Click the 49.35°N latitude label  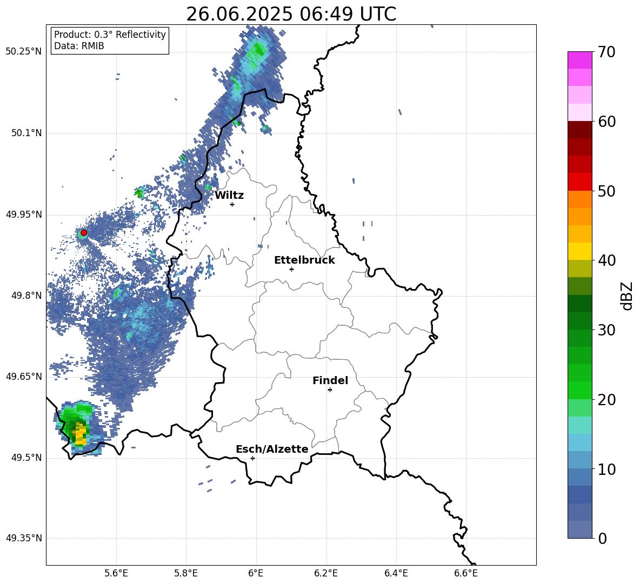24,538
